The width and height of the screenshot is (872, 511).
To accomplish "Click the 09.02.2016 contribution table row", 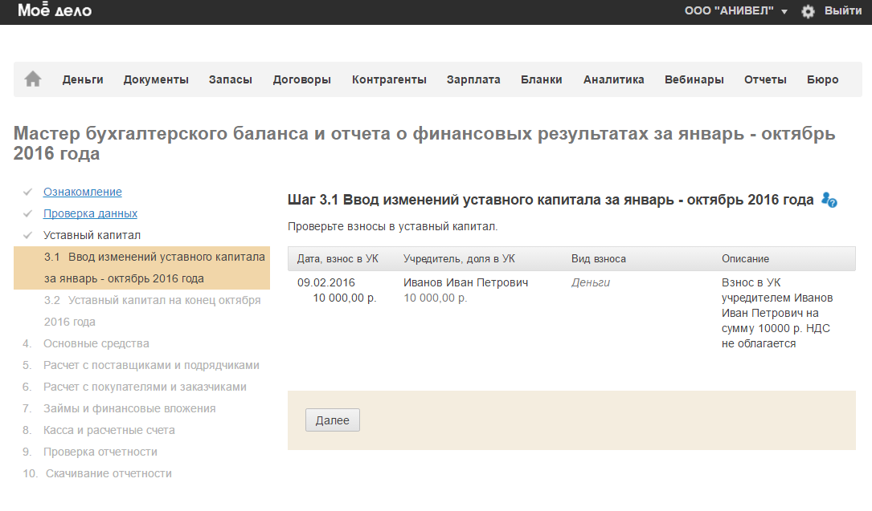I will click(571, 312).
